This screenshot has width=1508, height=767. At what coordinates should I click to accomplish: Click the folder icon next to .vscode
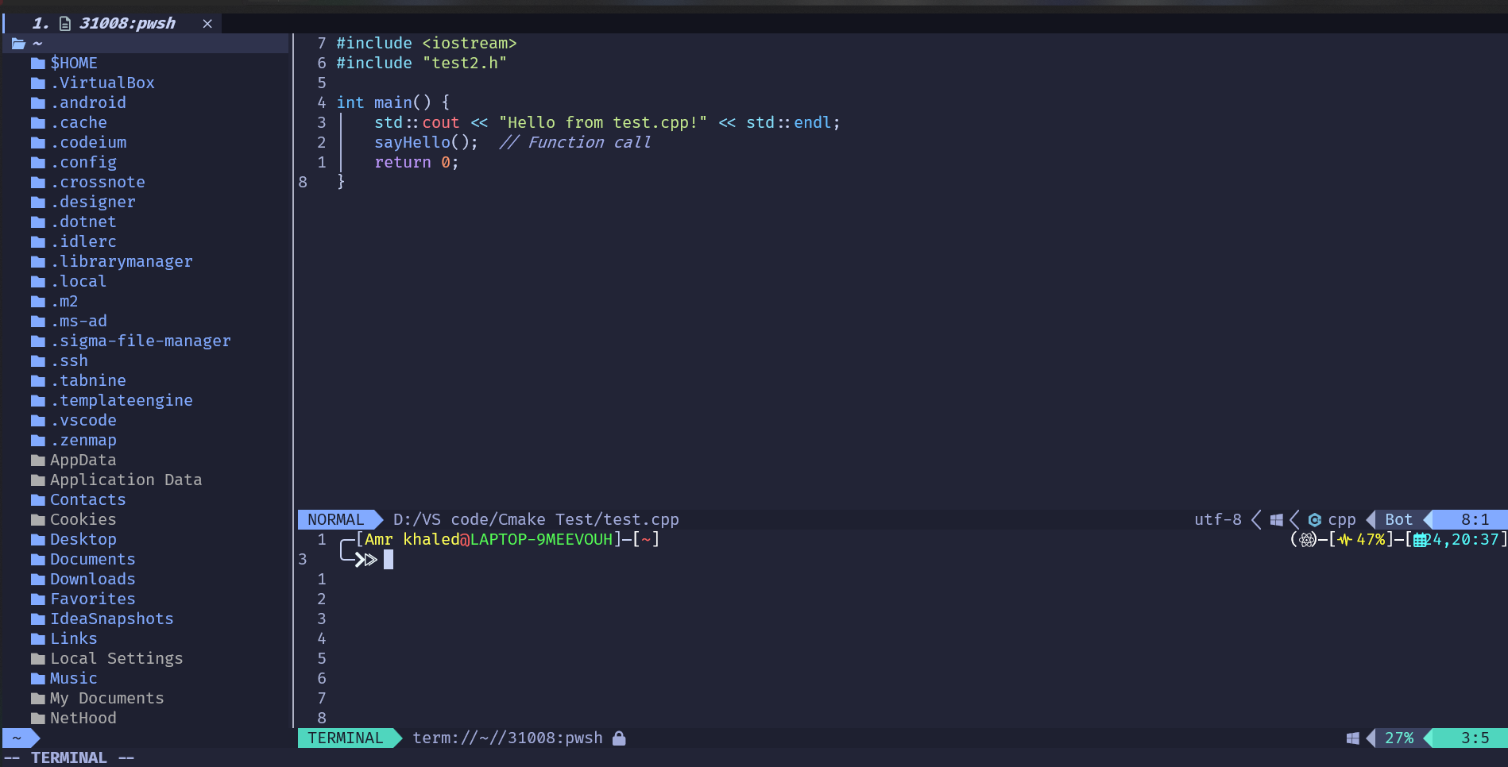[37, 421]
